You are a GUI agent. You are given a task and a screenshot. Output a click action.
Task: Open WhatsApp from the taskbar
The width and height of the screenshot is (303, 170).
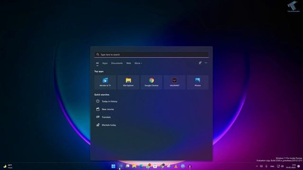(148, 166)
